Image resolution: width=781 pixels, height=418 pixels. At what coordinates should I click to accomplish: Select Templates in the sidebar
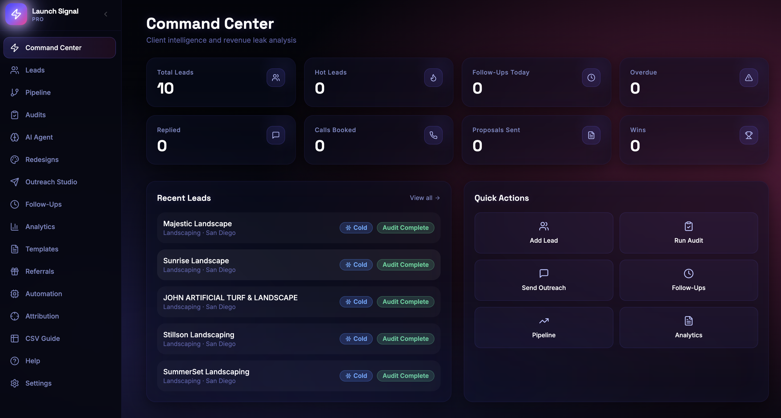[42, 249]
